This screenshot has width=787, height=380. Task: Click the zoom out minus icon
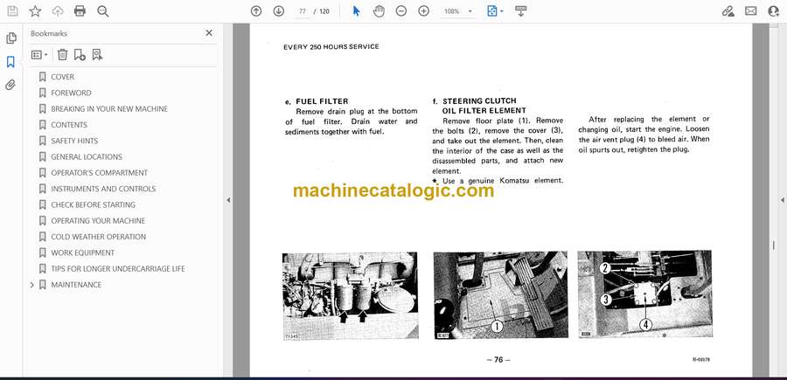[401, 11]
